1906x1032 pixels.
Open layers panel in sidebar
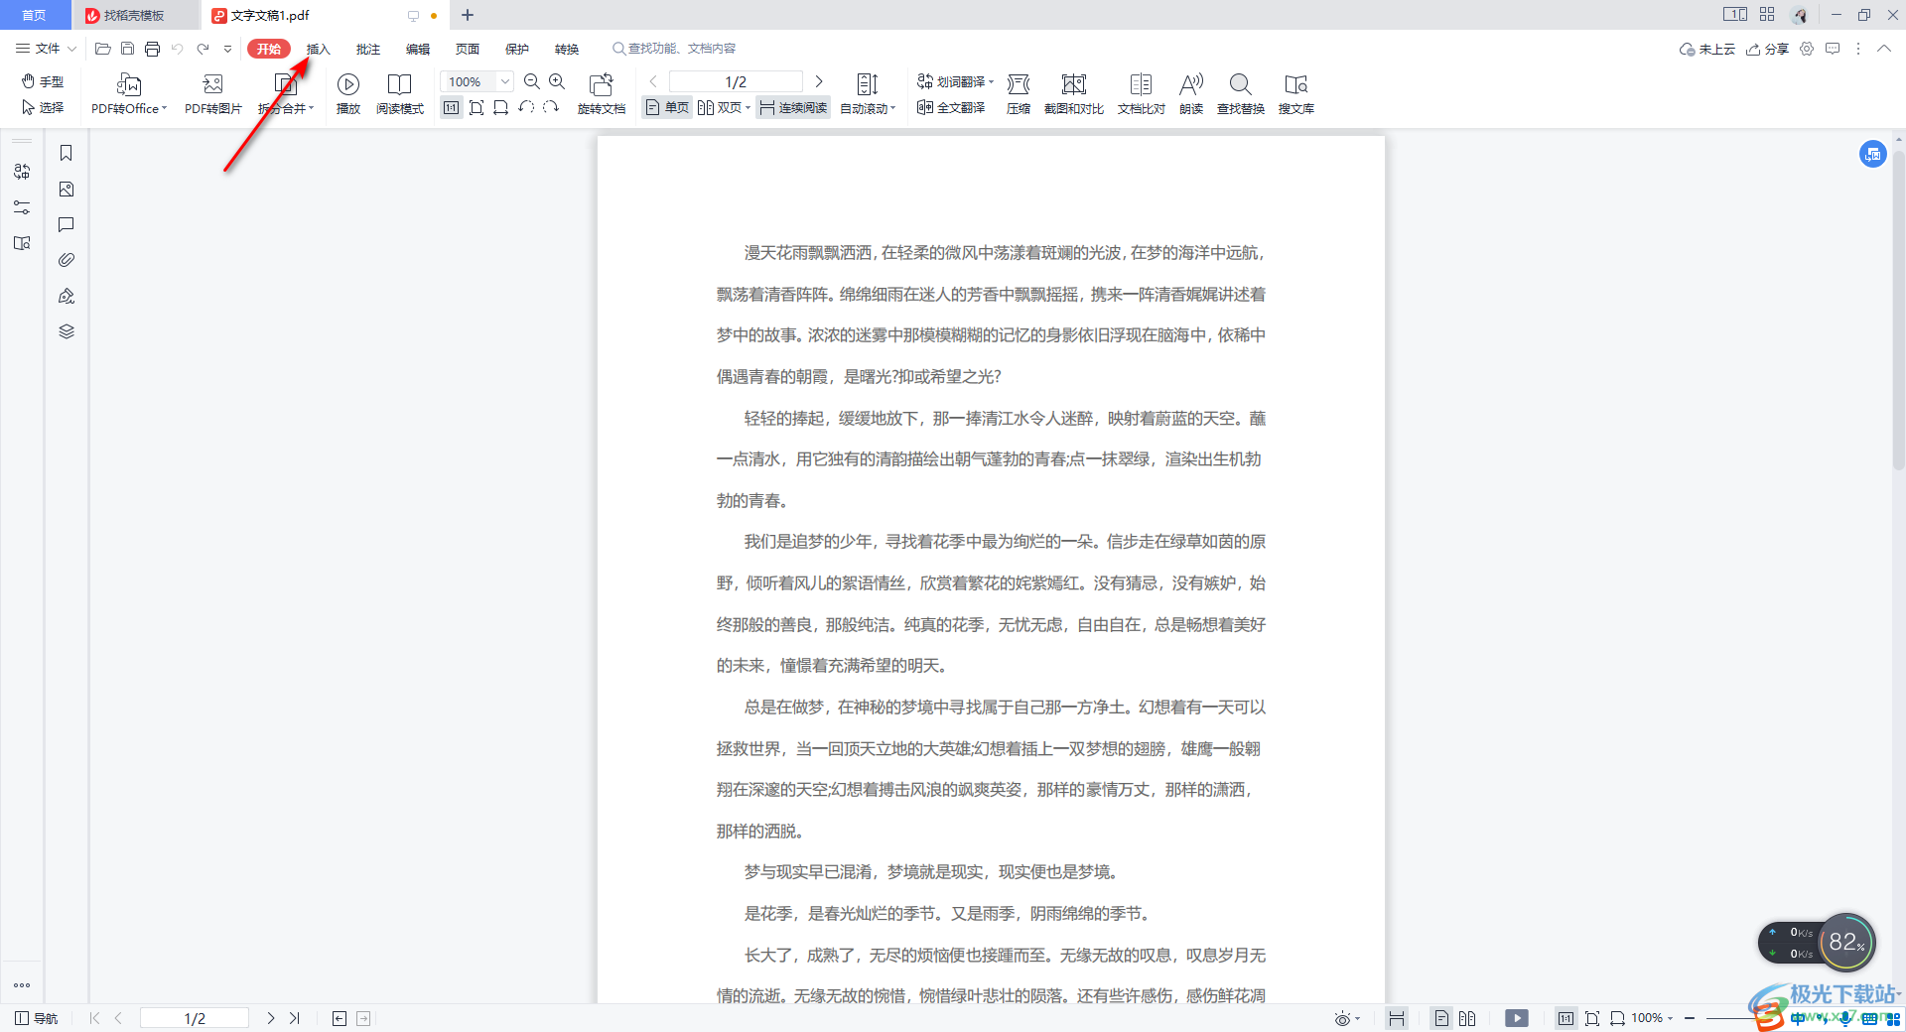[x=67, y=331]
